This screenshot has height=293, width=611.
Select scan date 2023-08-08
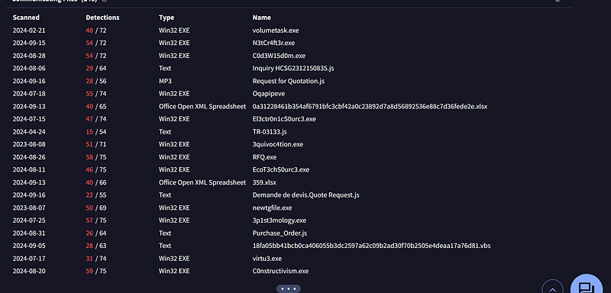click(29, 144)
